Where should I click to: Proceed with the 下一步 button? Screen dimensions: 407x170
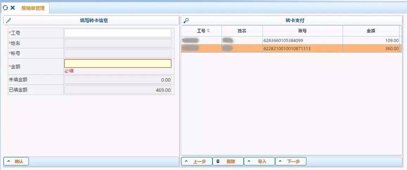click(x=291, y=161)
